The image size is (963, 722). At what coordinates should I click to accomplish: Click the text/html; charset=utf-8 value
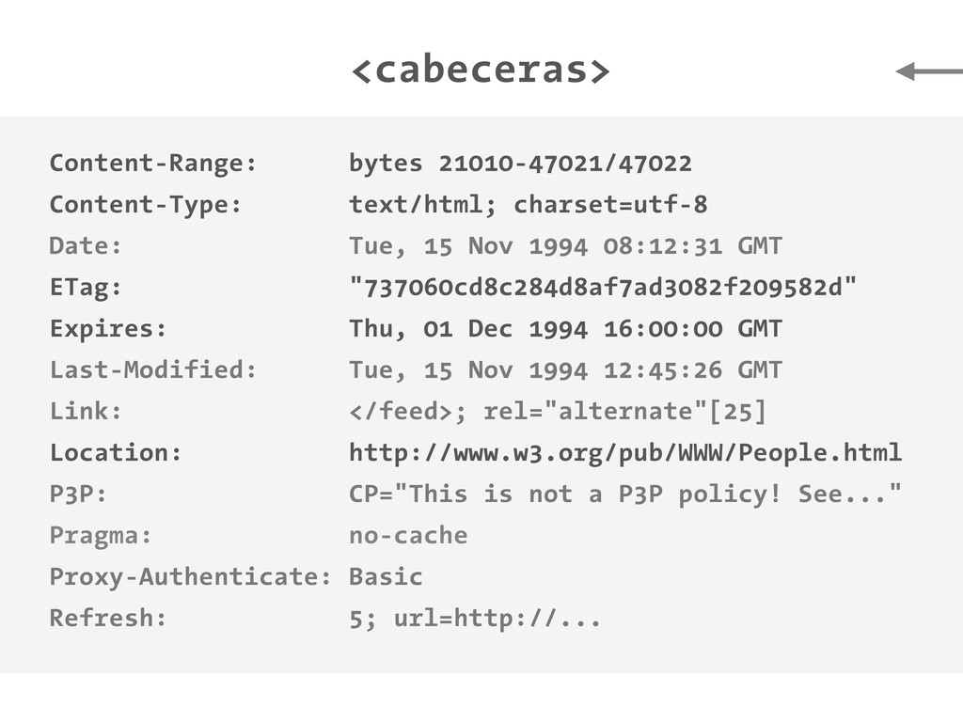coord(528,205)
